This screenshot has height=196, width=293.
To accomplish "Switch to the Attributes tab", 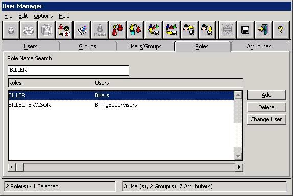I will [x=259, y=46].
